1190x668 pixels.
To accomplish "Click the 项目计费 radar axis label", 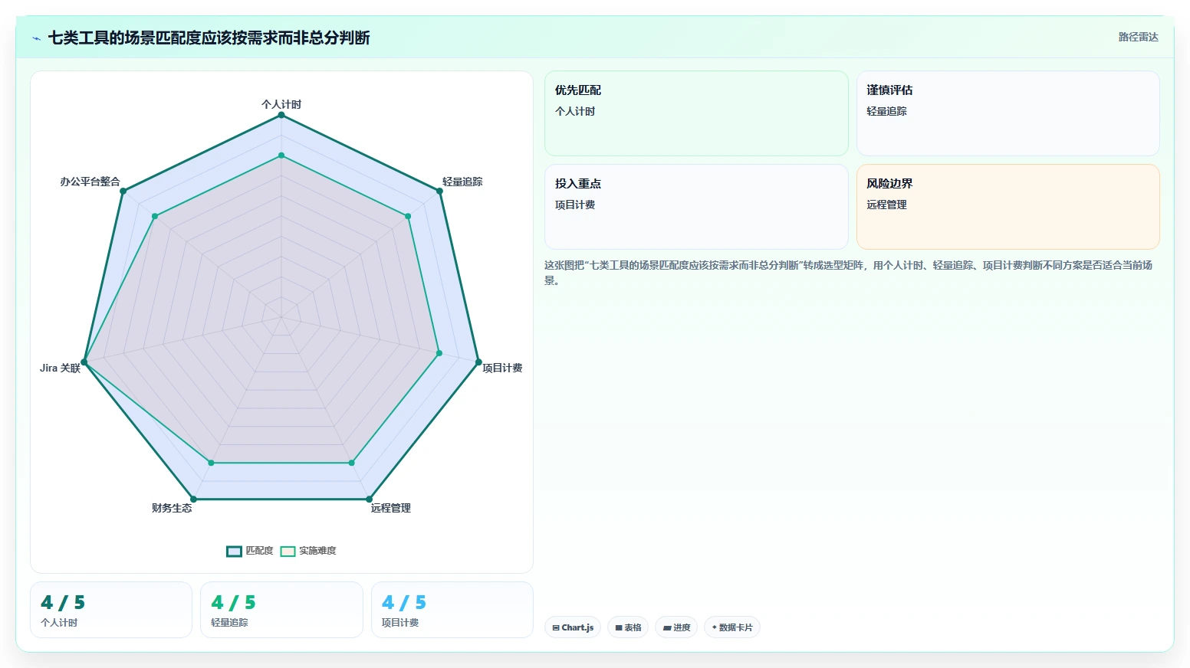I will (502, 368).
